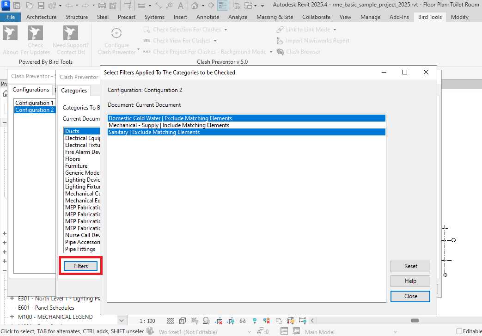The width and height of the screenshot is (482, 336).
Task: Toggle Reveal Hidden Elements lightbulb icon
Action: (255, 321)
